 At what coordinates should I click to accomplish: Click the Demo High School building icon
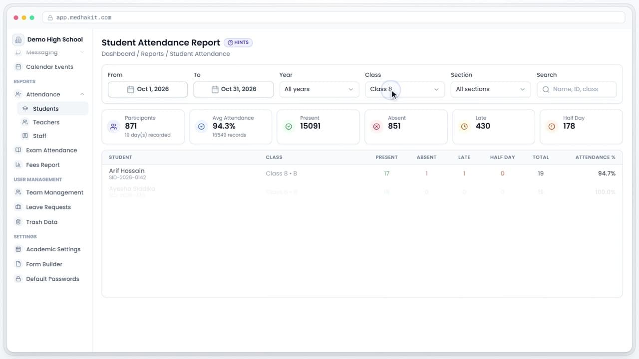point(18,39)
